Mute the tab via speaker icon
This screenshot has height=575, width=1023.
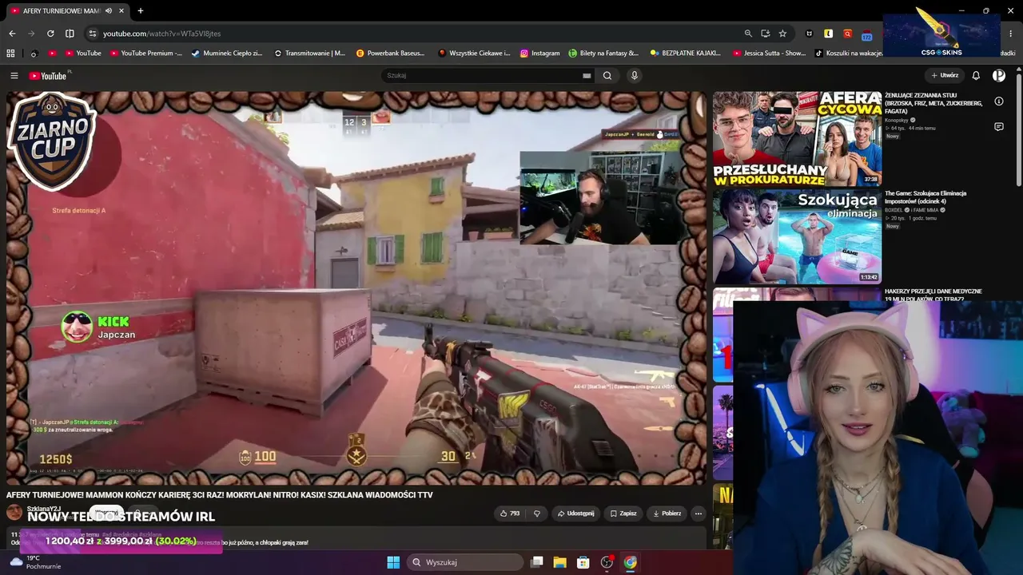pyautogui.click(x=109, y=11)
